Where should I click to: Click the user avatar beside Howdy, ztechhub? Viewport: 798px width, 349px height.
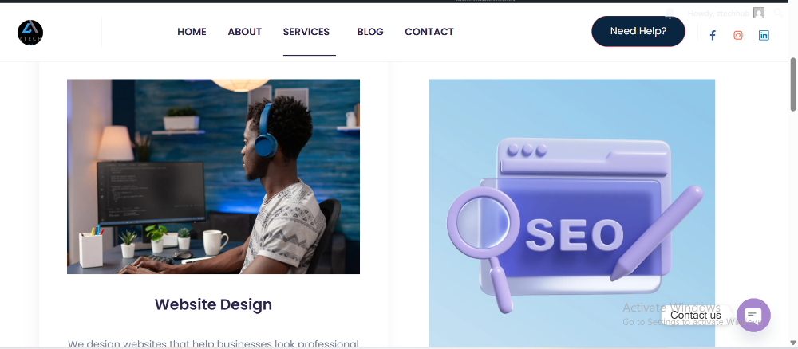coord(759,14)
